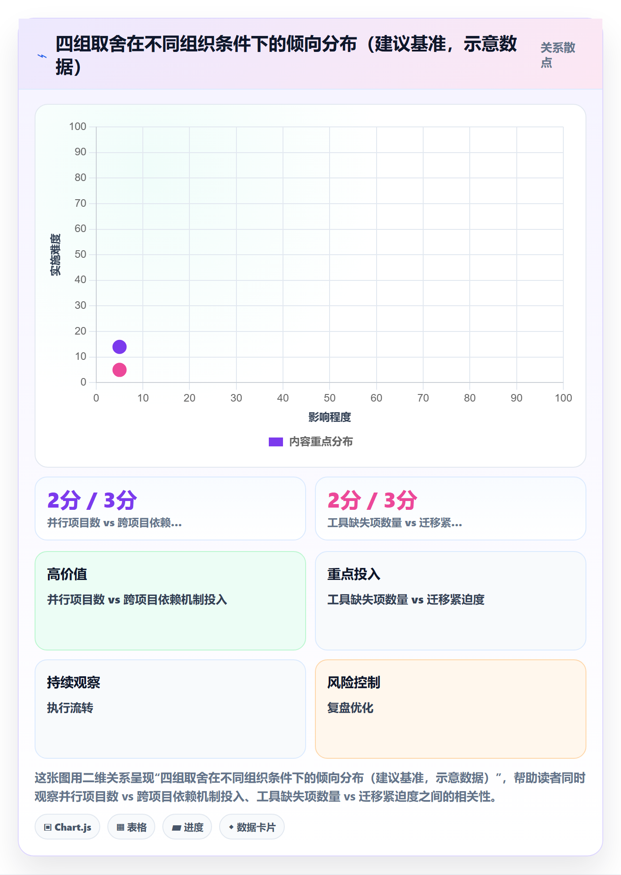
Task: Select the 进度 tag chip
Action: (187, 827)
